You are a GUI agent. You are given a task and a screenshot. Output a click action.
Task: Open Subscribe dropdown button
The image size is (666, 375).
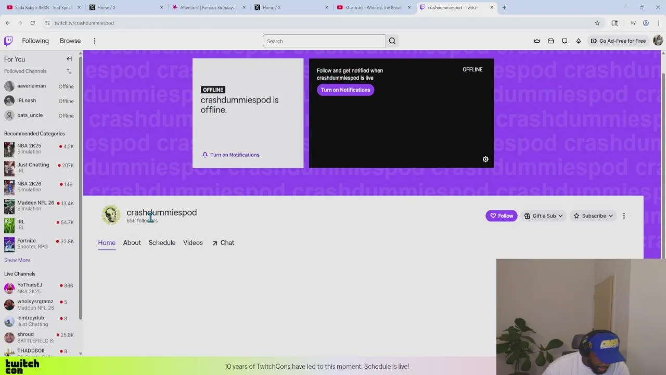coord(593,216)
